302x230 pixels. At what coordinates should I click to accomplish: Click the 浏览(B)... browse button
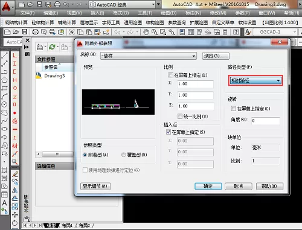point(216,56)
